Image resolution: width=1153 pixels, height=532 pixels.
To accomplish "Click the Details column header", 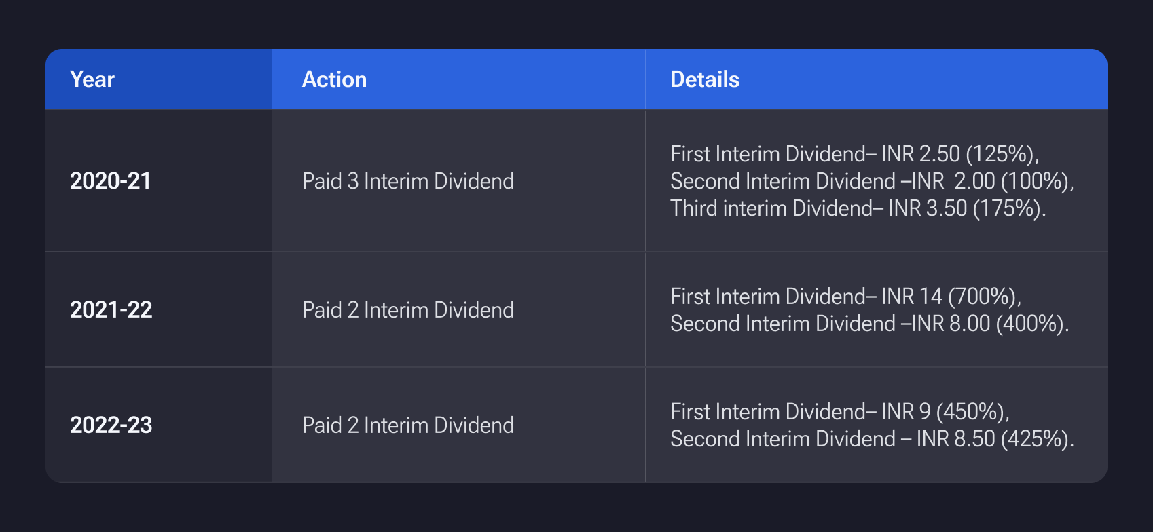I will click(x=705, y=79).
